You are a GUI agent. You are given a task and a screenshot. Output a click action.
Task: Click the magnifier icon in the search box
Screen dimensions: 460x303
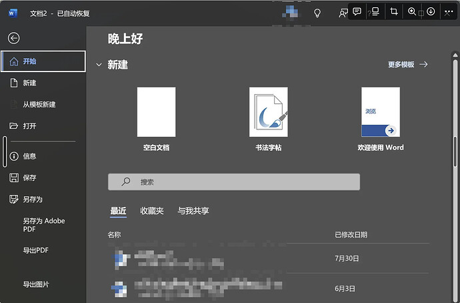[126, 182]
